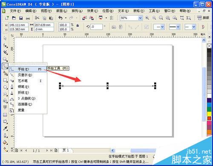This screenshot has height=166, width=213.
Task: Select the Crop tool
Action: point(5,52)
